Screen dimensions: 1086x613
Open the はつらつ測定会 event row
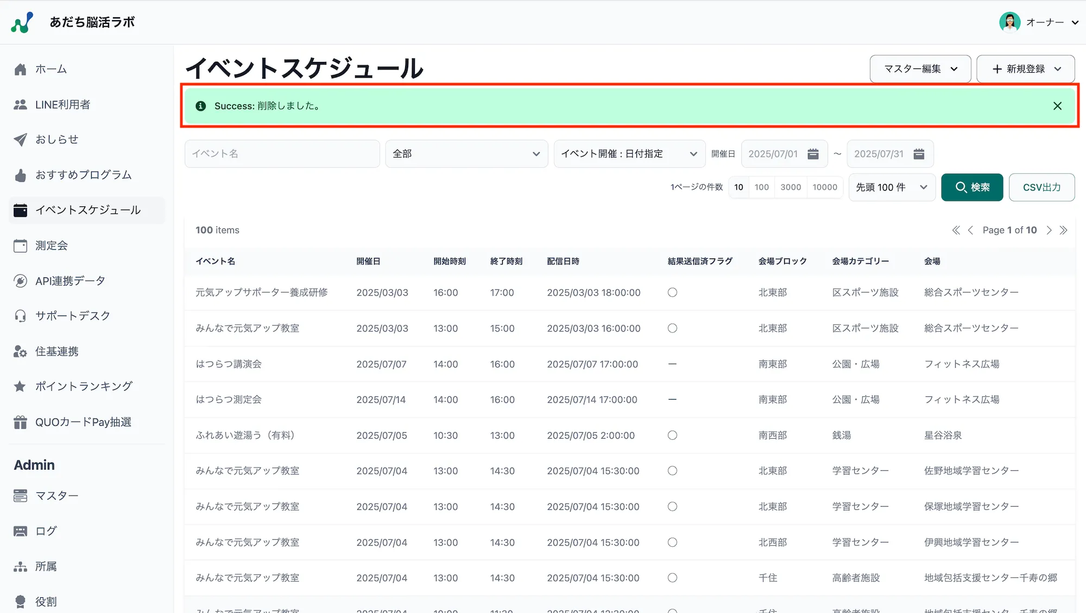(x=629, y=400)
